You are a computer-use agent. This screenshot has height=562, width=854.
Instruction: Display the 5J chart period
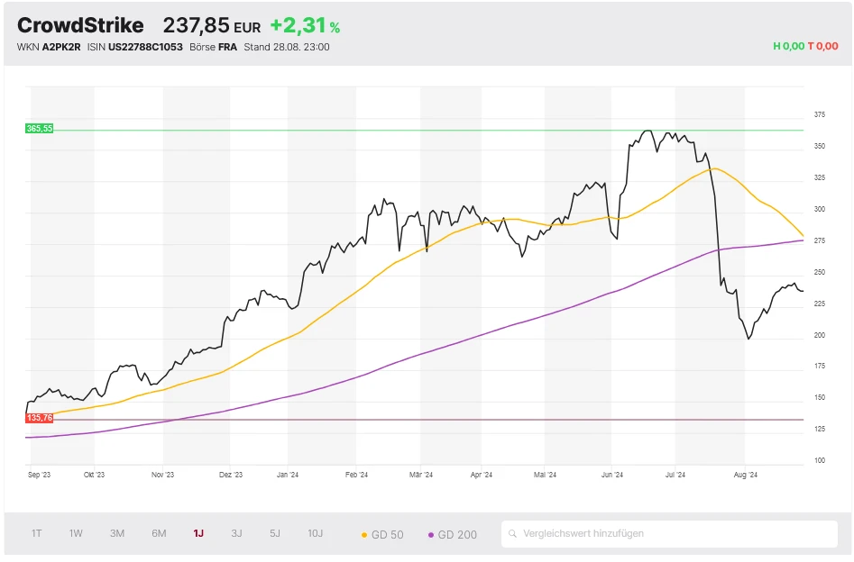(275, 533)
